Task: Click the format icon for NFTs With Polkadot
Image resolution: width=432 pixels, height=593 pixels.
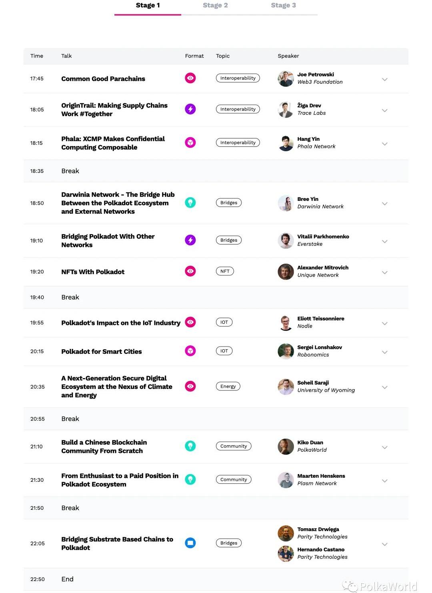Action: (x=190, y=271)
